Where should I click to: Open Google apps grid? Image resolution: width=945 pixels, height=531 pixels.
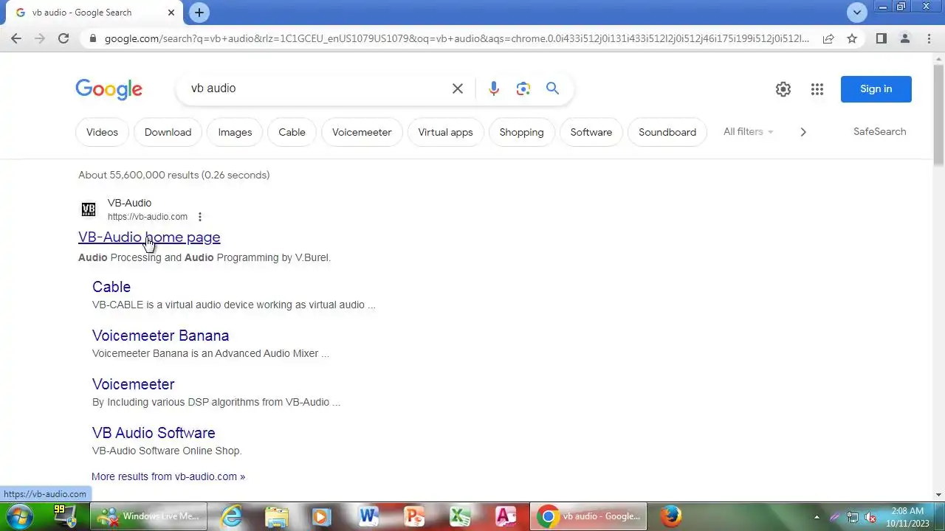pos(817,89)
